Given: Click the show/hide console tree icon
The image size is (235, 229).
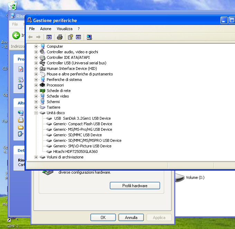Looking at the screenshot, I should 49,37.
